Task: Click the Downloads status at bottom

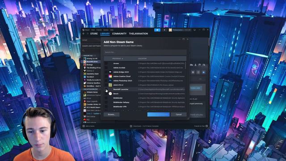Action: pos(144,126)
